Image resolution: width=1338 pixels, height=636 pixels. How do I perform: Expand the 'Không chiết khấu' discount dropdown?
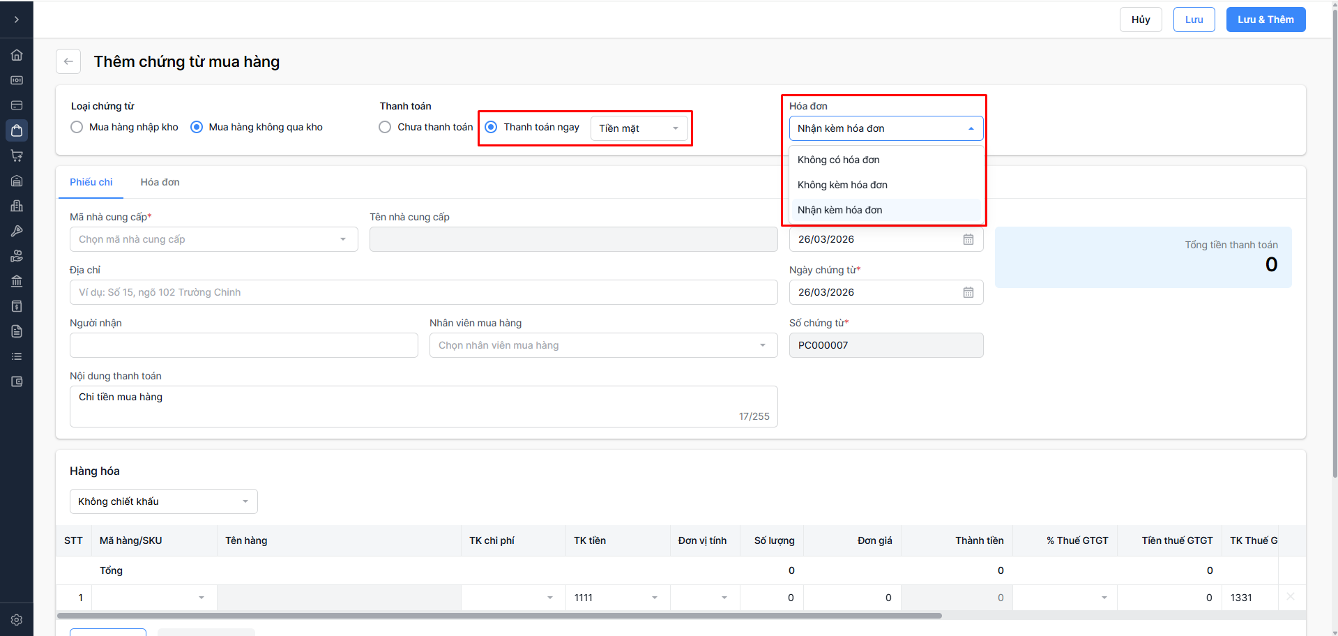(x=163, y=501)
